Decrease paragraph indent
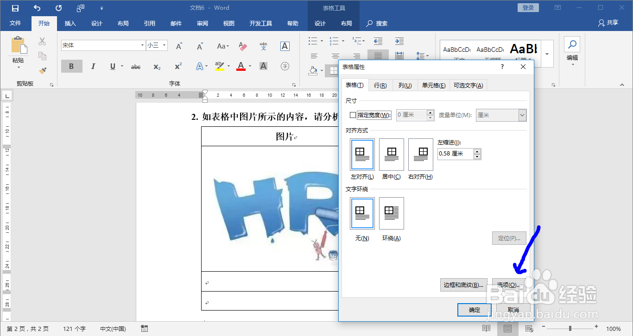This screenshot has height=336, width=633. [378, 41]
